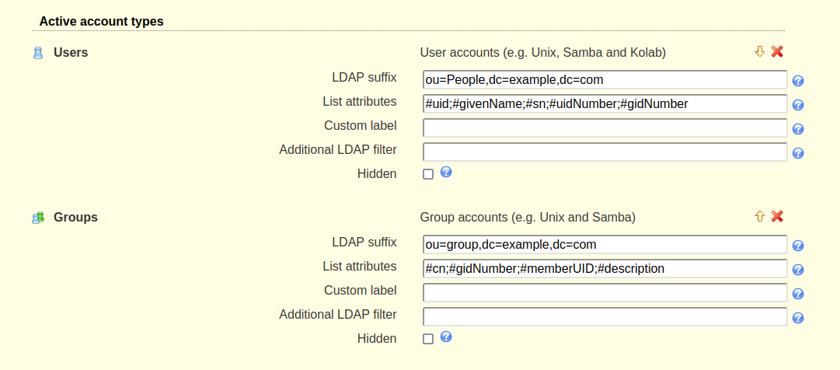Click into Users List attributes field
This screenshot has height=370, width=840.
coord(605,104)
